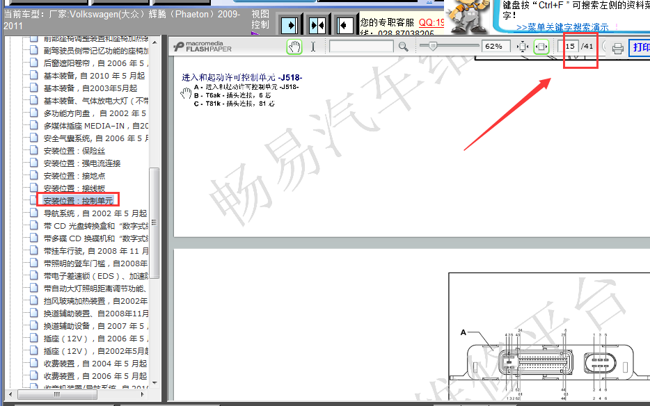The image size is (650, 406).
Task: Open tree item 换道辅助设备，自 2007 年
Action: [x=96, y=325]
